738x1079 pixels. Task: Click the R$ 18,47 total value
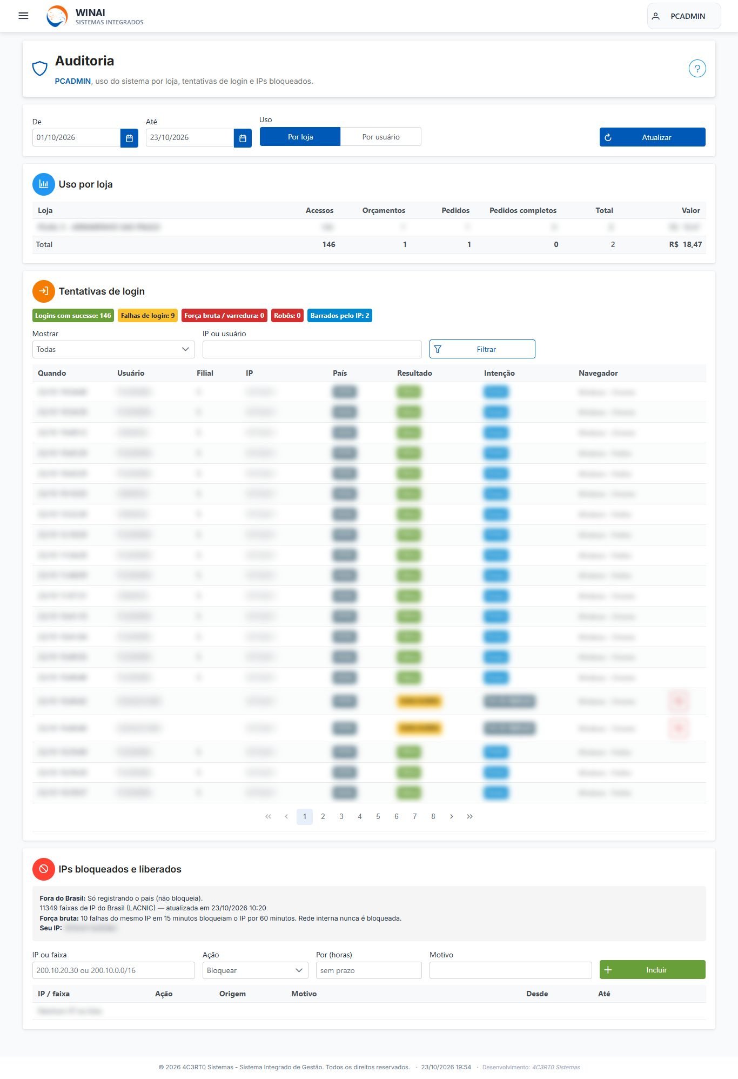pyautogui.click(x=685, y=244)
